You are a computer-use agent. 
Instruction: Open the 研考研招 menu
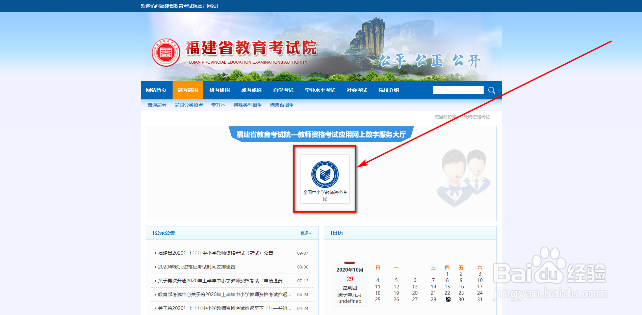point(219,90)
